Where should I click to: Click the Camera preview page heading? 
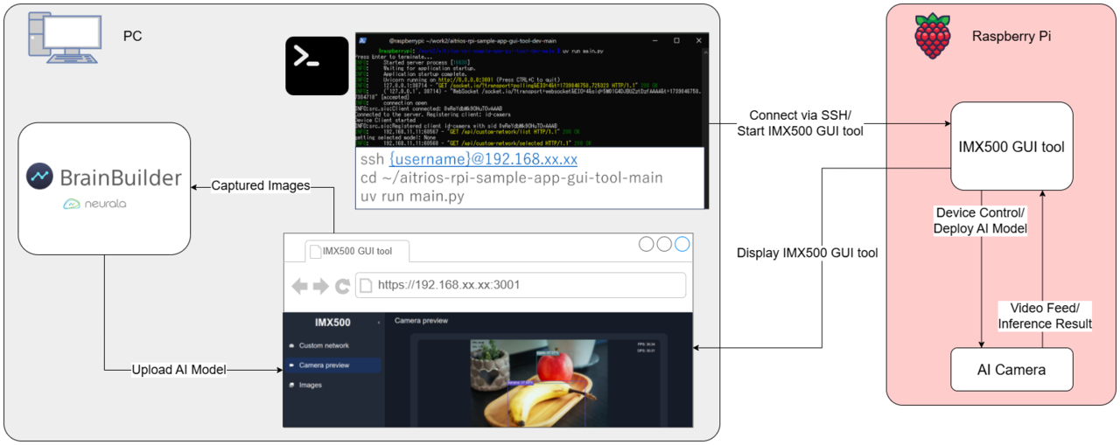422,321
